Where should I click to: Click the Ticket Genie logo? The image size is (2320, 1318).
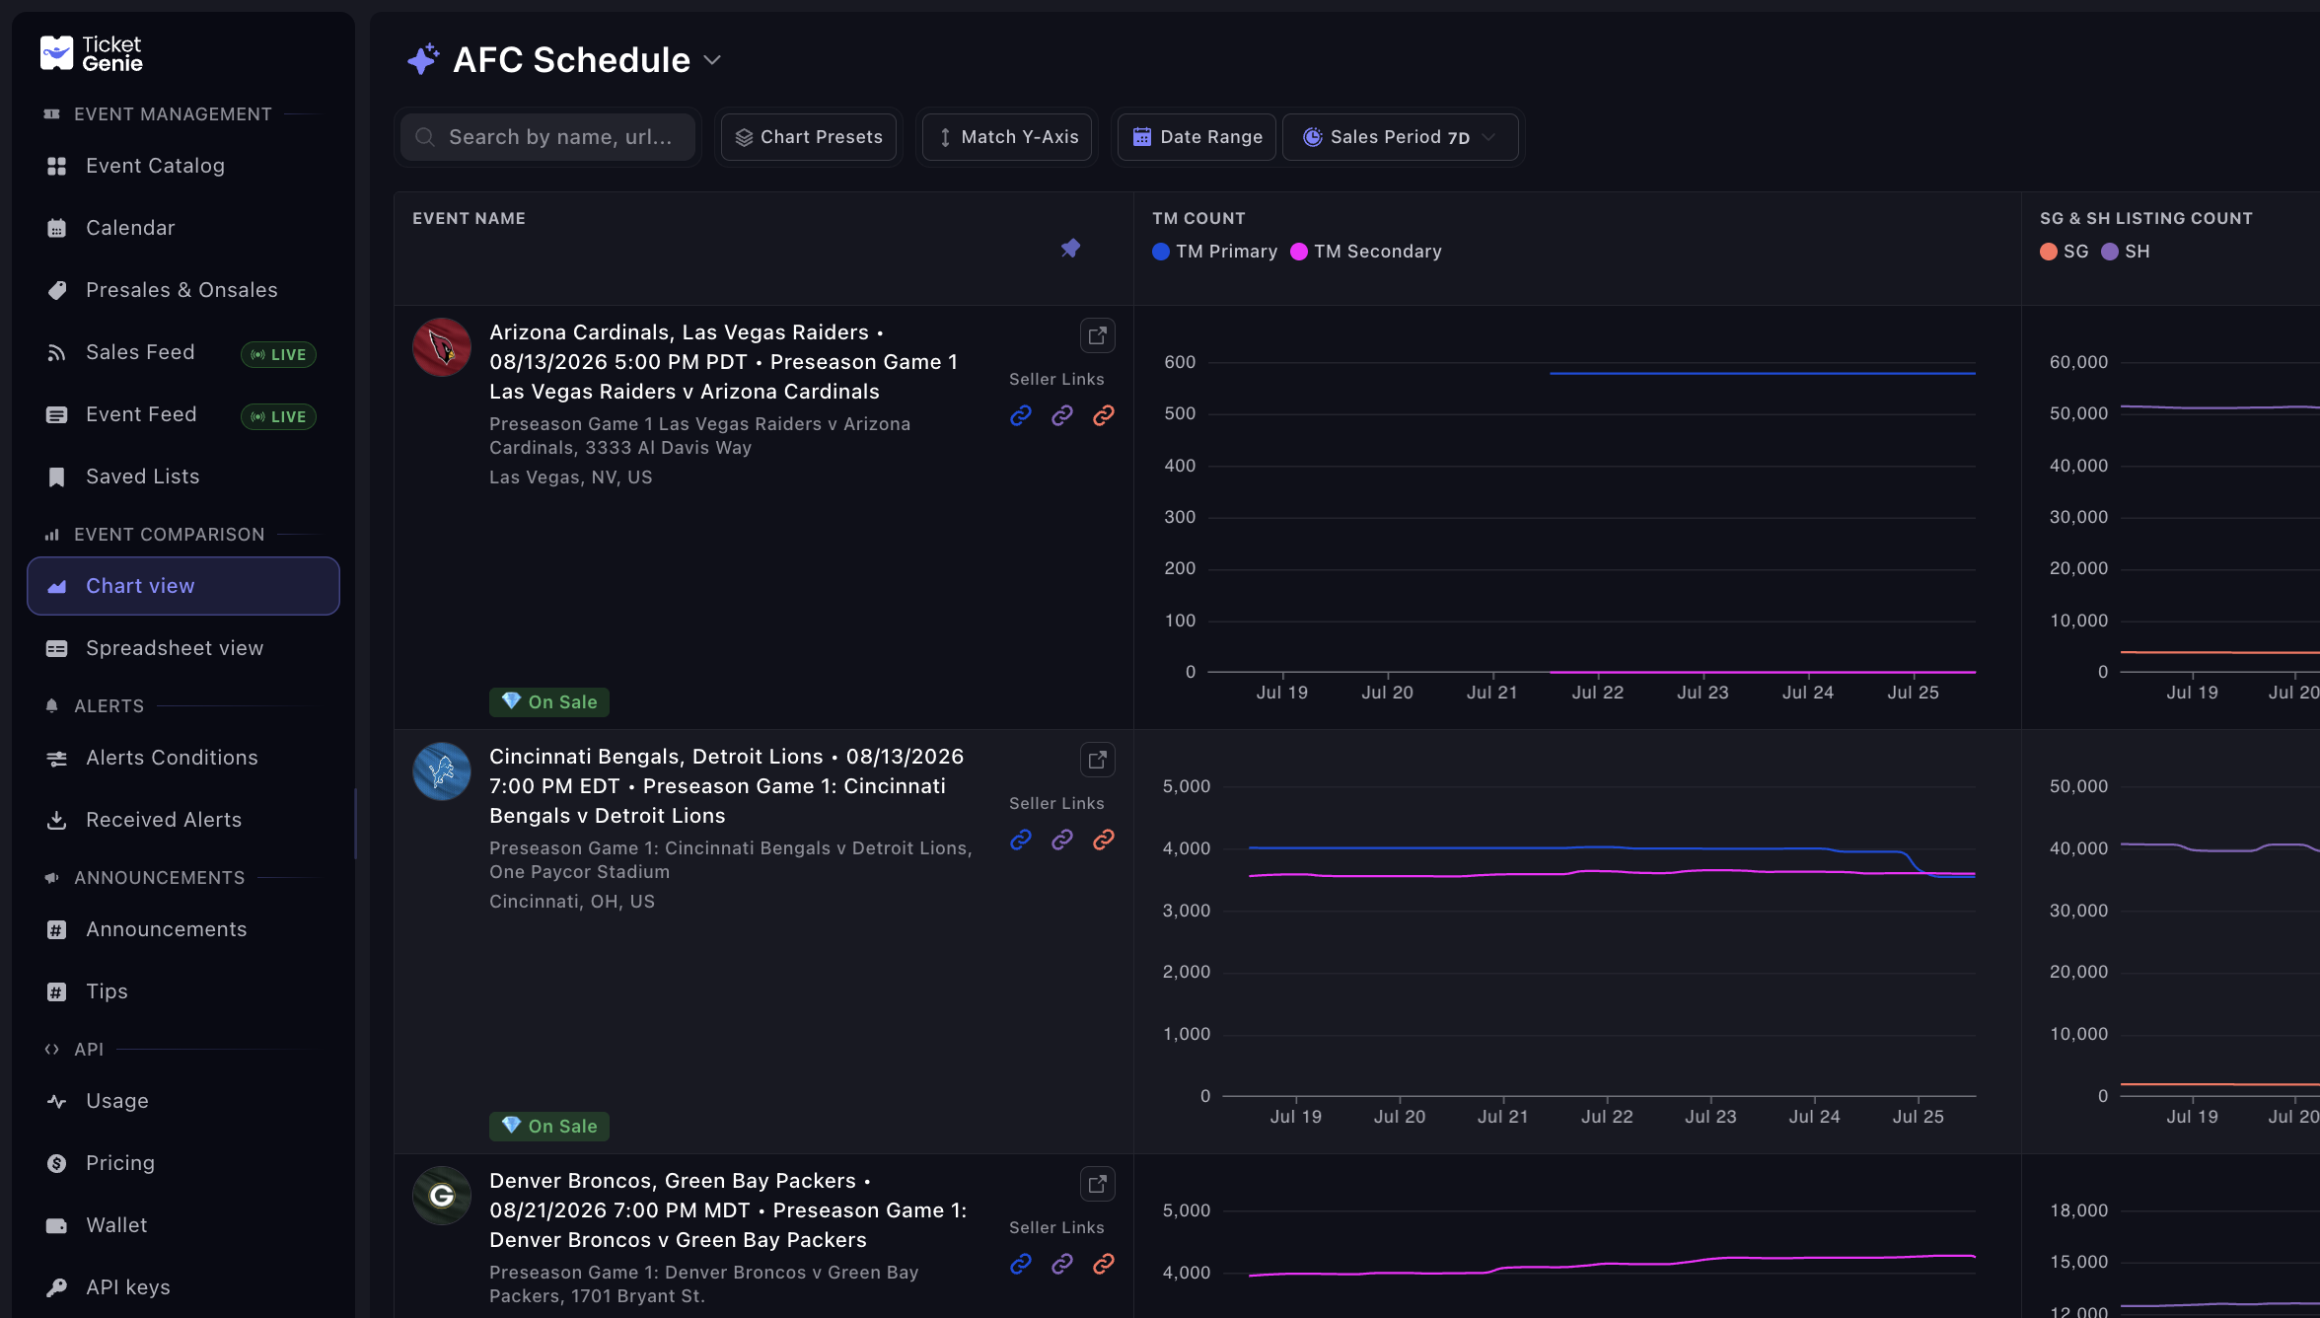click(91, 54)
